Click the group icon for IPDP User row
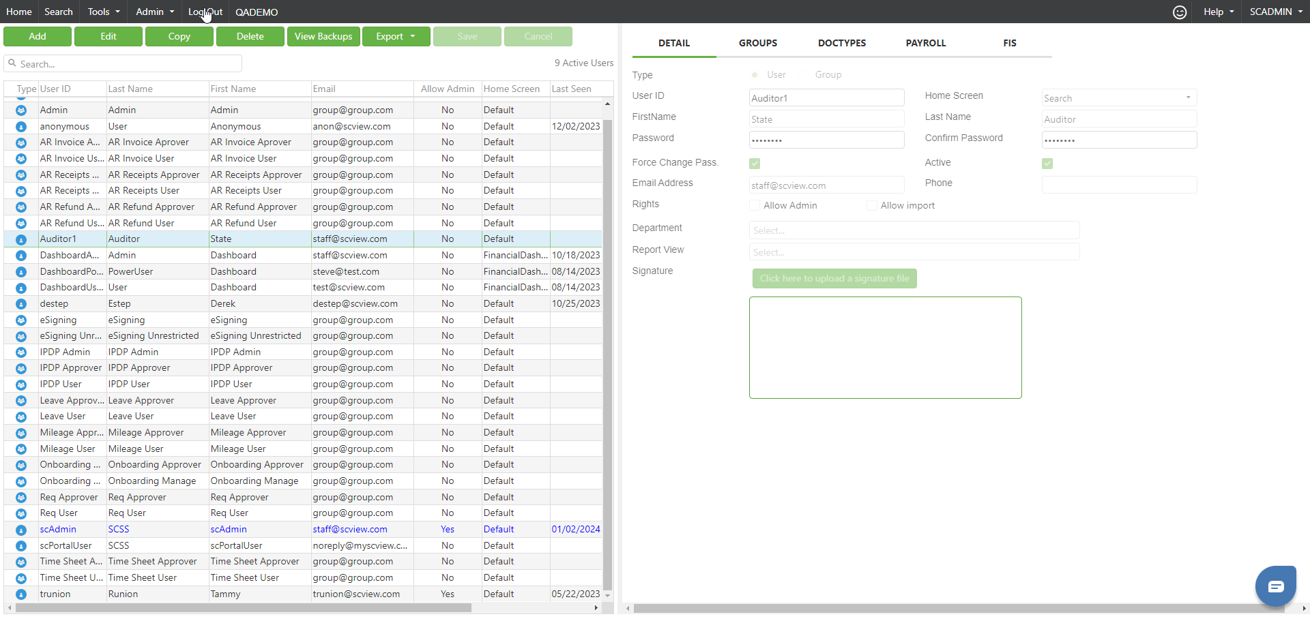1310x621 pixels. 21,384
